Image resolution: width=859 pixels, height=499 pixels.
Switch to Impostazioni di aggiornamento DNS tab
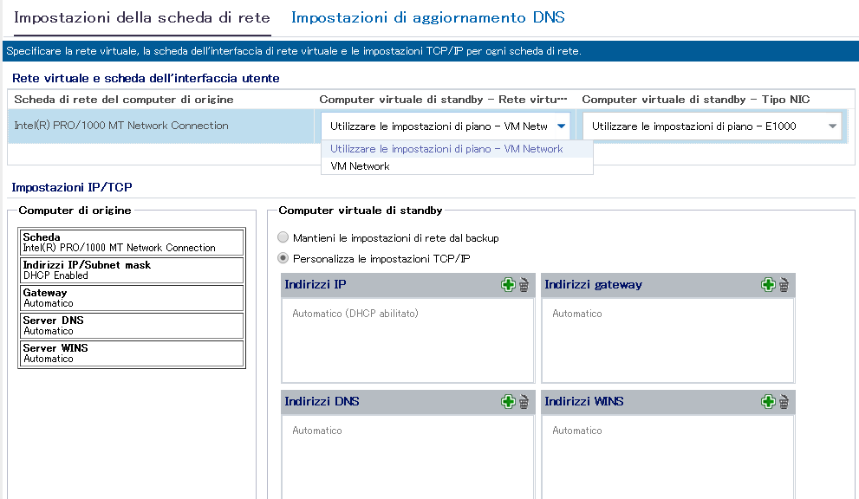click(428, 17)
